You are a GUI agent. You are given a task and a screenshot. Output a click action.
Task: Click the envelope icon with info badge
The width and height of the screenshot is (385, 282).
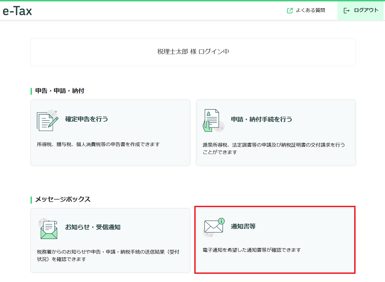pyautogui.click(x=214, y=226)
